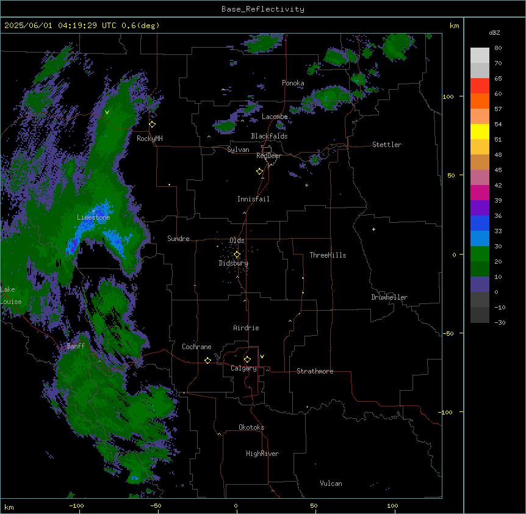Click the Banff label

click(x=76, y=346)
